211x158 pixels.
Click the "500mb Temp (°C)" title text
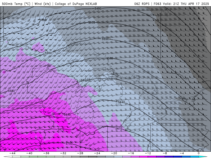pos(16,4)
